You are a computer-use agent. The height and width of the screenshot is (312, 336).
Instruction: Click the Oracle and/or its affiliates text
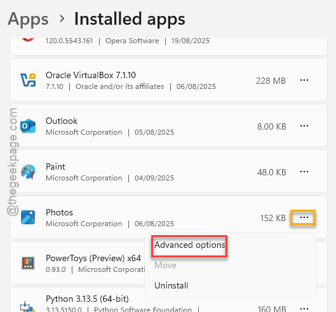point(120,86)
